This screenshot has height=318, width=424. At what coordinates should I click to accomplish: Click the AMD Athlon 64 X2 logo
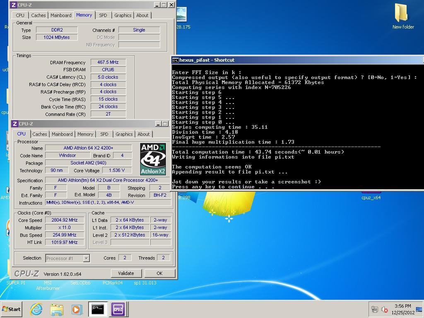tap(153, 159)
